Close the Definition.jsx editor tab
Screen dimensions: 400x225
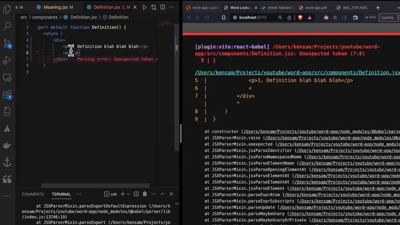point(135,7)
